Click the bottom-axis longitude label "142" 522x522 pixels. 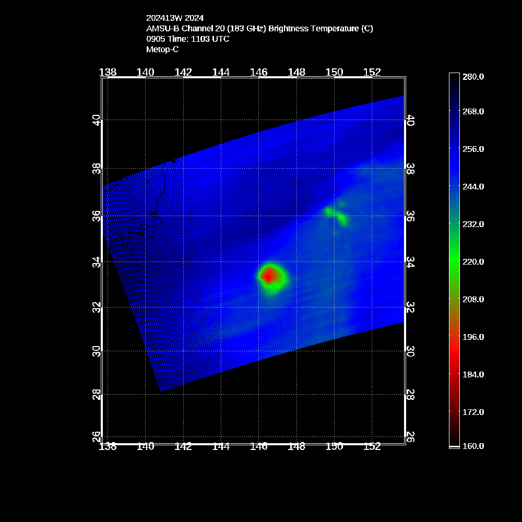[183, 447]
